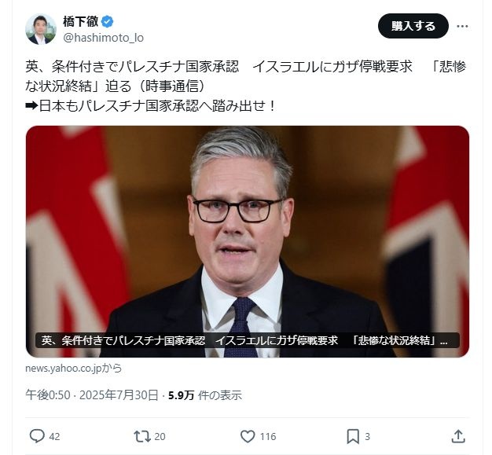
Task: Click the reply speech bubble icon
Action: tap(37, 436)
